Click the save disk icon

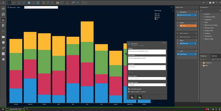point(210,3)
